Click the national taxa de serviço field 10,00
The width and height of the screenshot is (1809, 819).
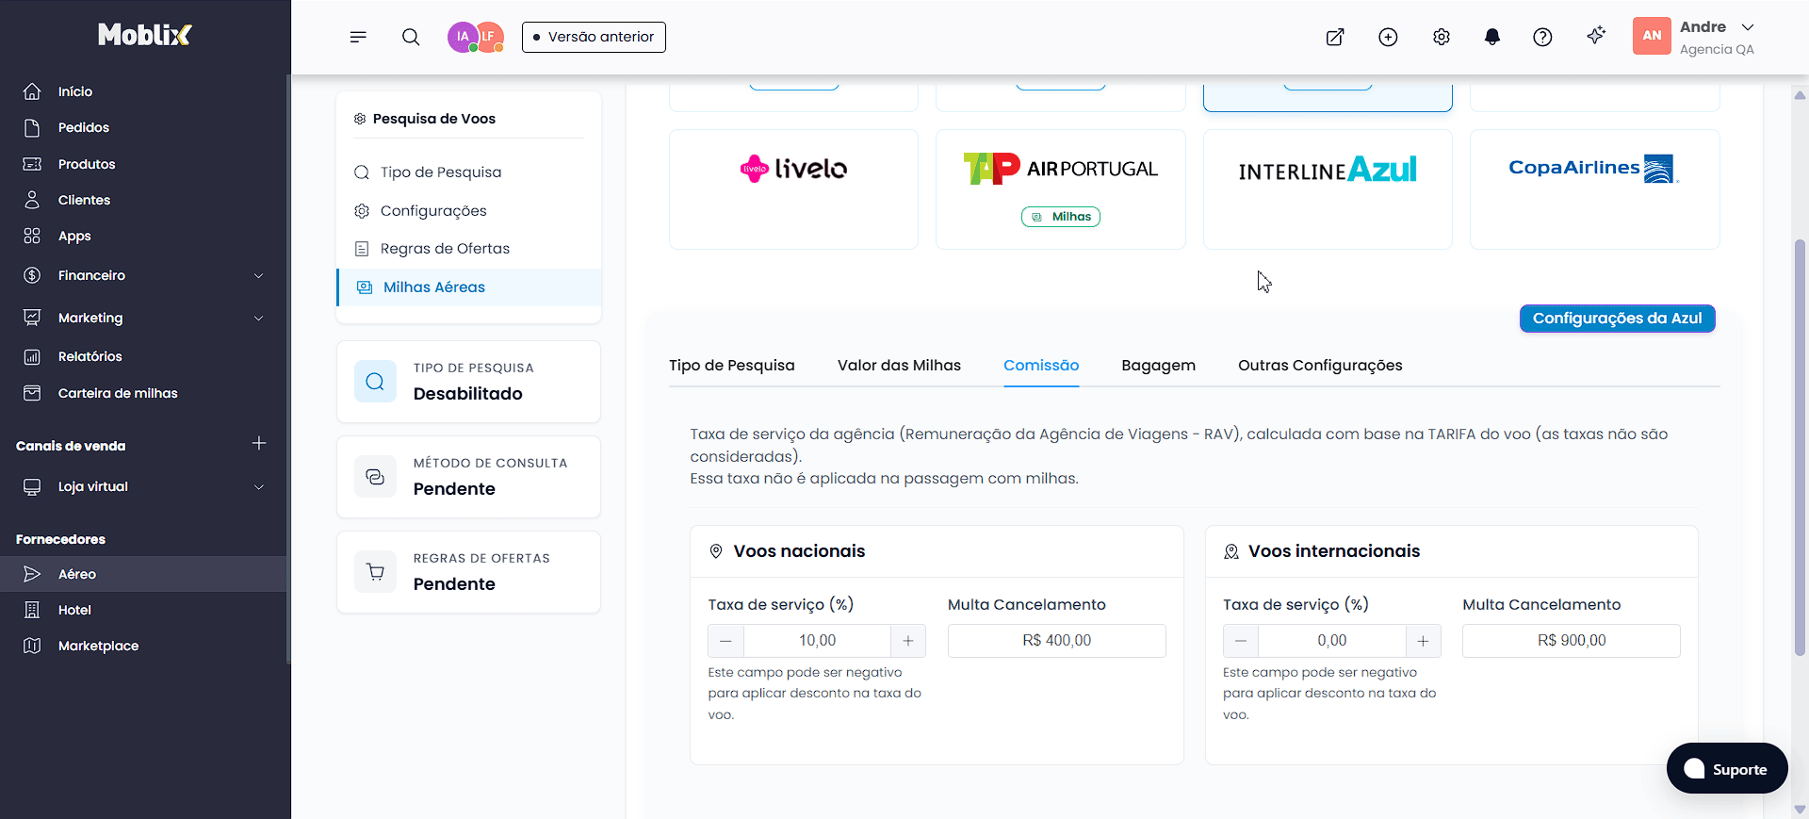817,641
